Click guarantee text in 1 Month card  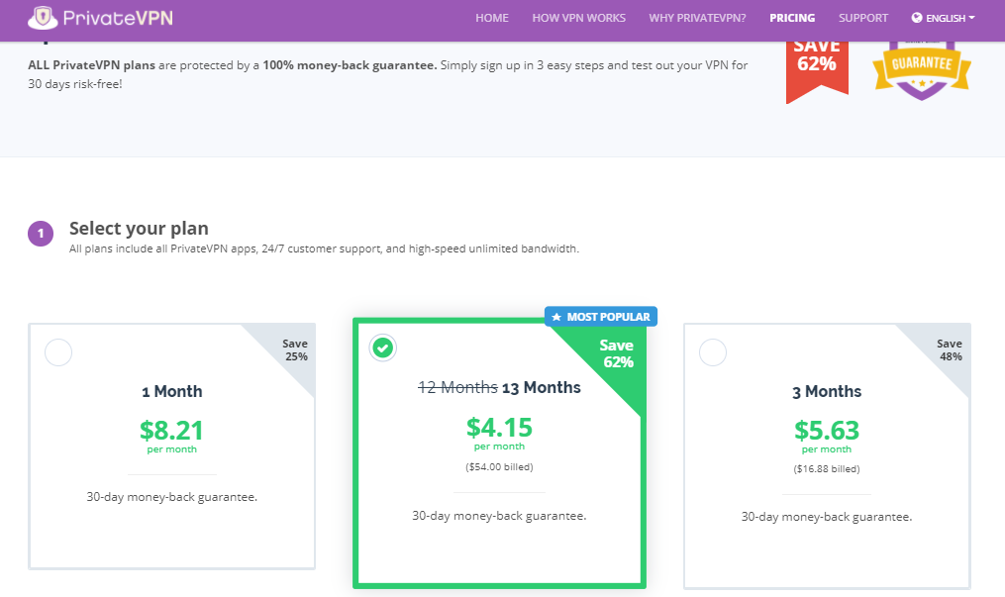pos(171,497)
